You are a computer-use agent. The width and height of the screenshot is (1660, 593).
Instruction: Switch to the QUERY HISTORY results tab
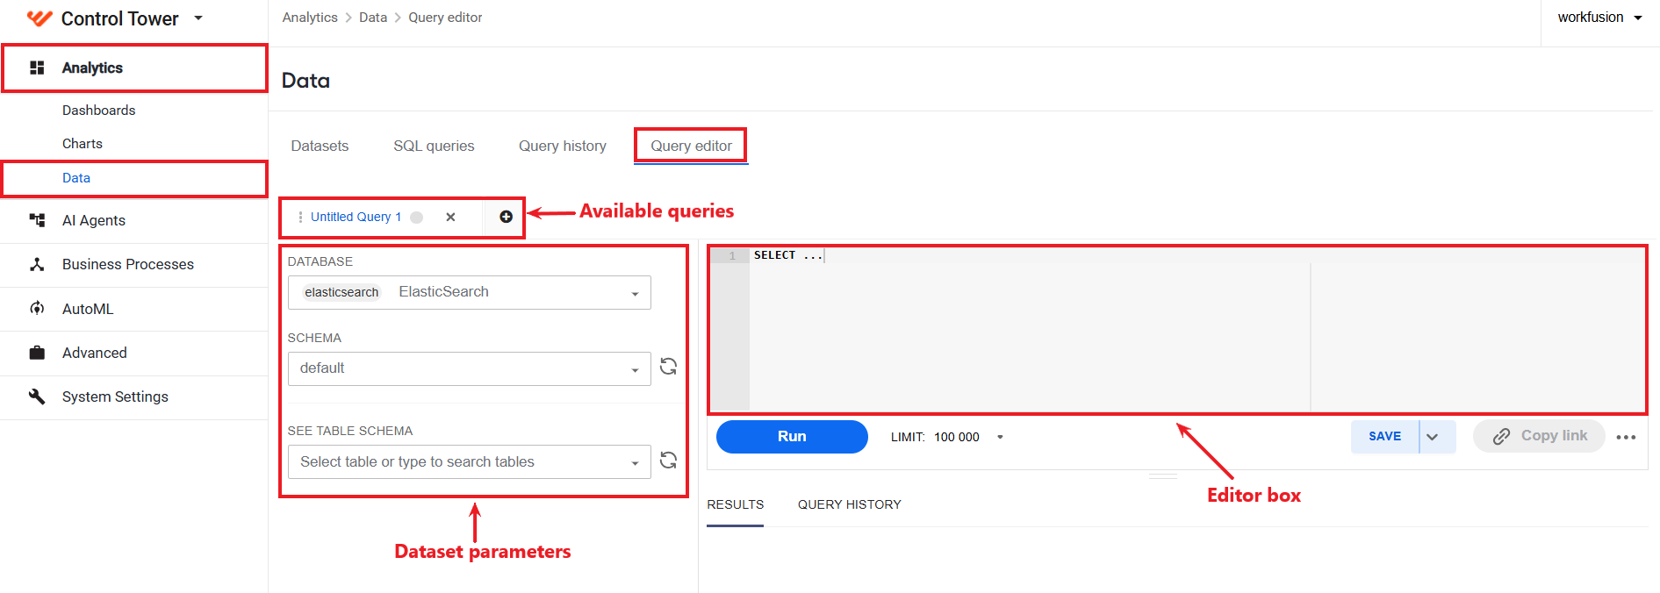(850, 504)
